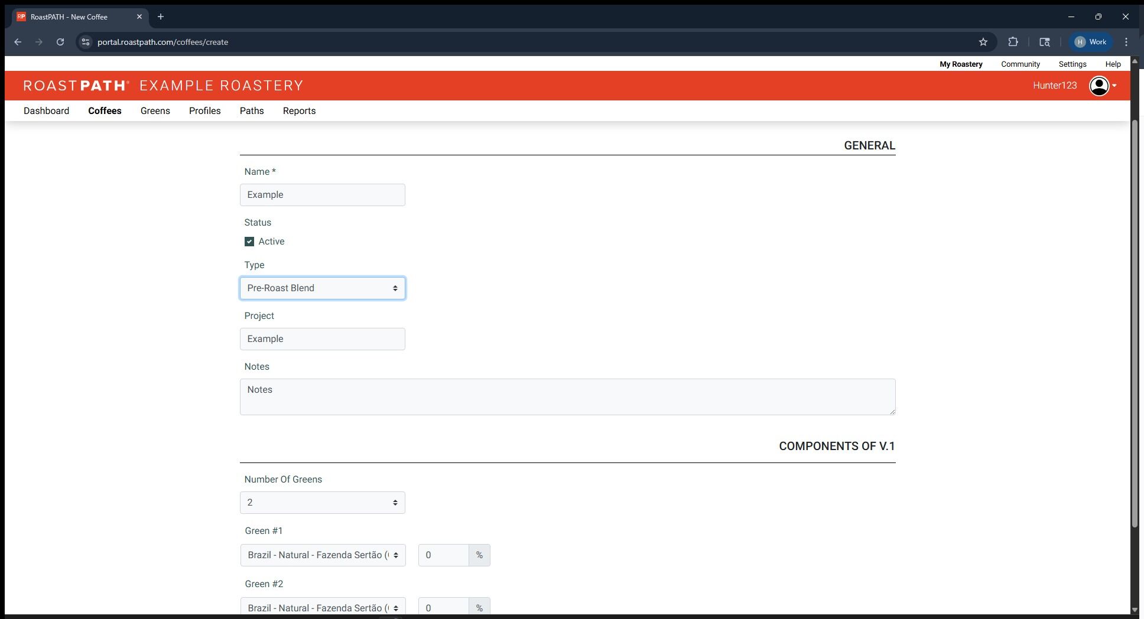Reload the RoastPATH page

[x=60, y=42]
